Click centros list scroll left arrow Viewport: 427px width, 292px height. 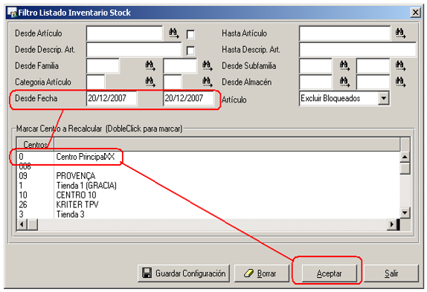22,224
